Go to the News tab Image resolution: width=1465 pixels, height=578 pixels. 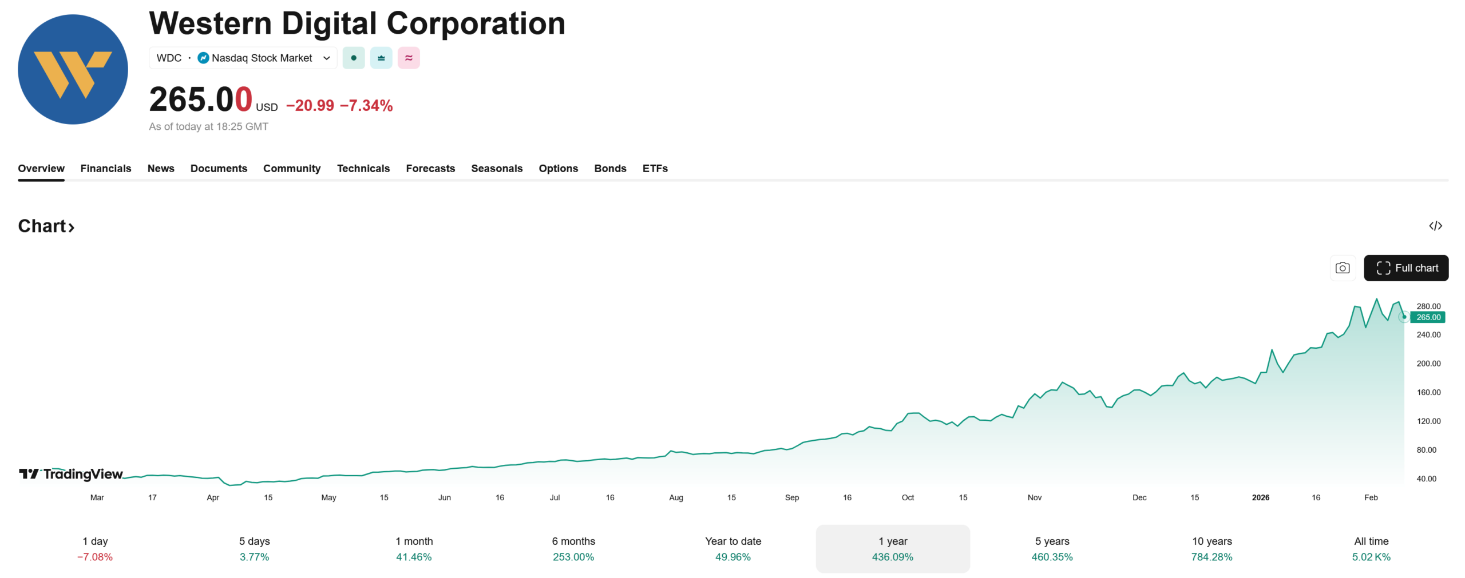[161, 168]
